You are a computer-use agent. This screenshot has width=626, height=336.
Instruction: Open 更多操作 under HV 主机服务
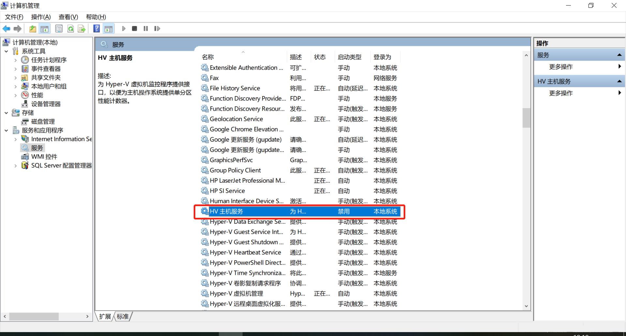(x=579, y=93)
